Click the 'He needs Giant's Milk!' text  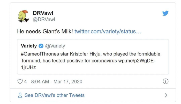(x=44, y=32)
